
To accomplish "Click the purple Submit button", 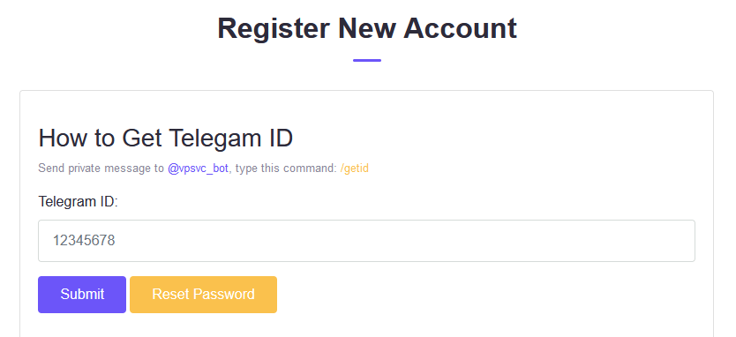I will pos(82,295).
